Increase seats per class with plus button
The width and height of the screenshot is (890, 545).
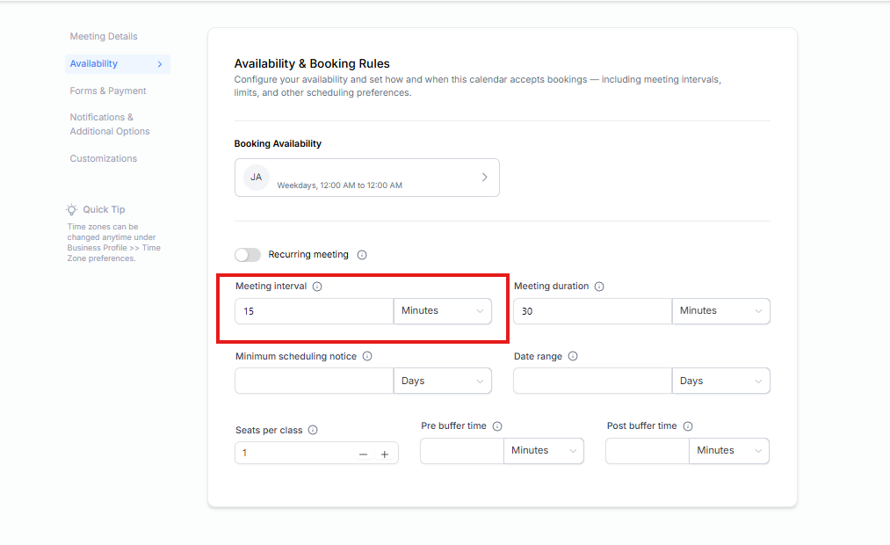[x=384, y=454]
